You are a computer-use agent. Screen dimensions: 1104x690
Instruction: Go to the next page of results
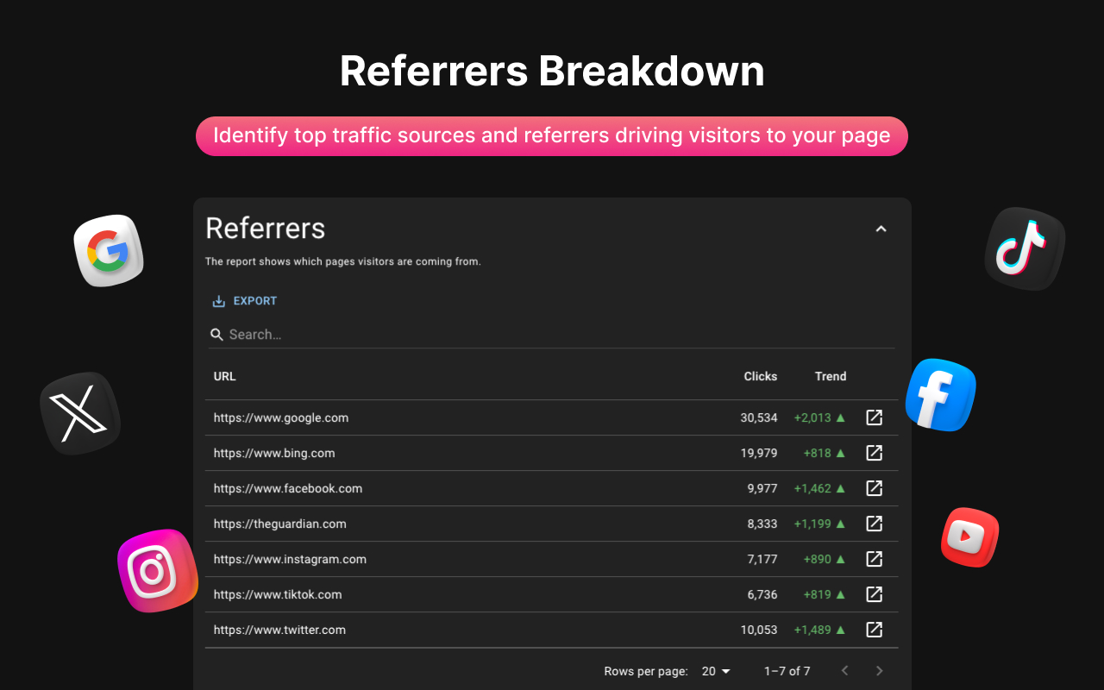pos(879,670)
